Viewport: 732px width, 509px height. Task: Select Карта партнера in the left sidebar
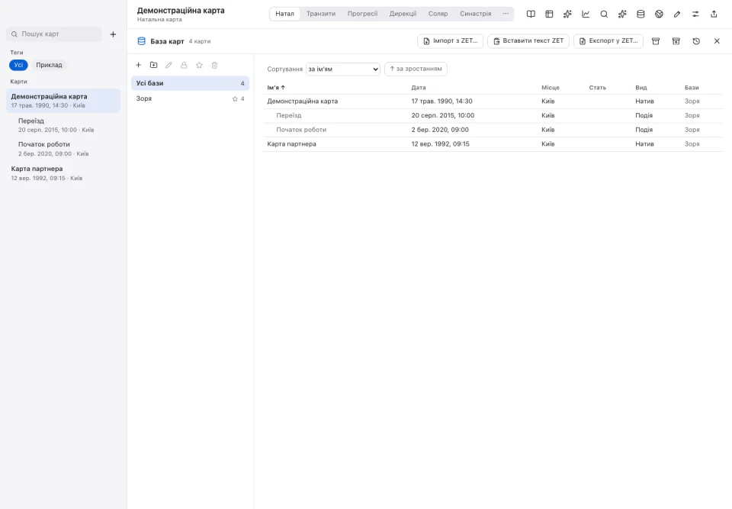click(x=63, y=173)
